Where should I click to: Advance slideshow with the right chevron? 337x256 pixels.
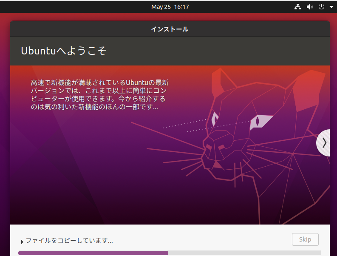tap(324, 143)
